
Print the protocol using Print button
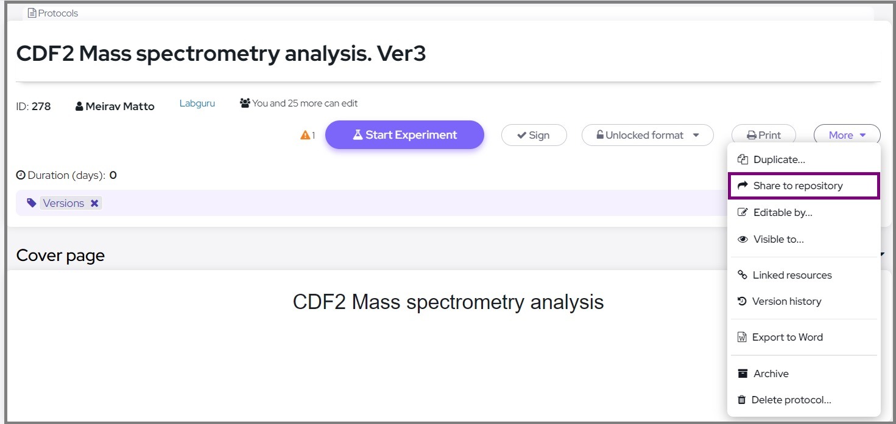[764, 135]
